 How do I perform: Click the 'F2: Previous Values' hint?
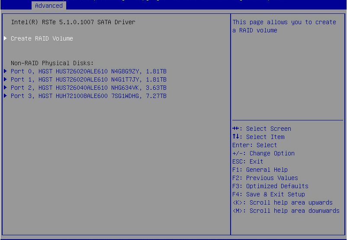[x=265, y=178]
